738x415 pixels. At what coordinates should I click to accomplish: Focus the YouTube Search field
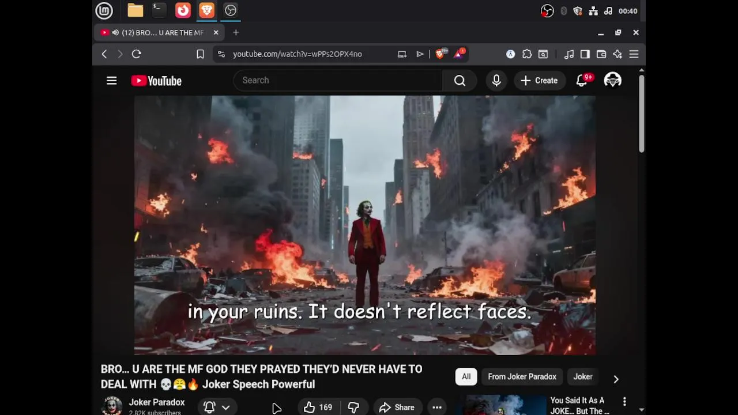pos(338,81)
